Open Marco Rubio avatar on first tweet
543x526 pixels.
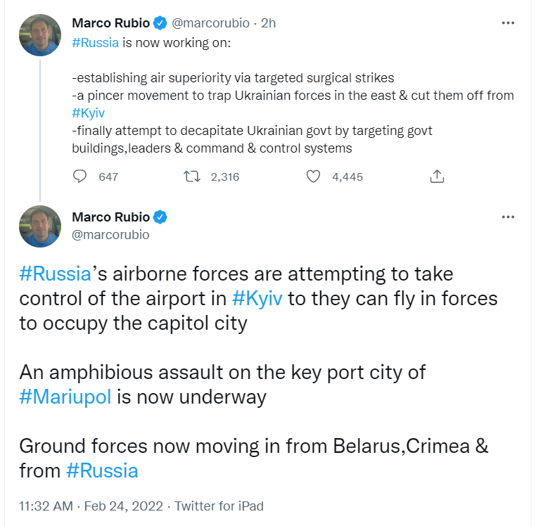[x=39, y=34]
